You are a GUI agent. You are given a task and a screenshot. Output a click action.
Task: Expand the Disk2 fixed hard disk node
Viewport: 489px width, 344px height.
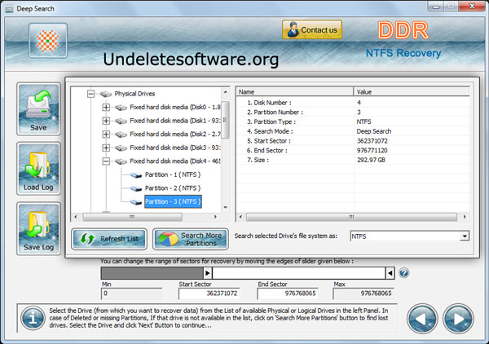pyautogui.click(x=106, y=135)
